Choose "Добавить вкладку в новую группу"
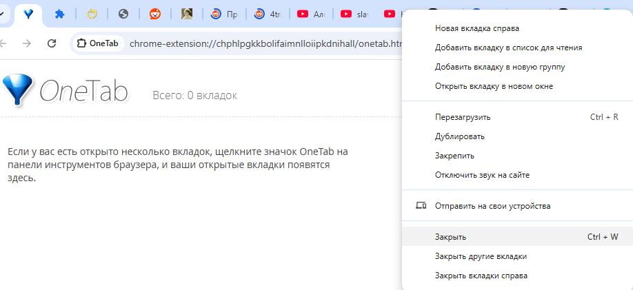This screenshot has height=290, width=633. [518, 67]
